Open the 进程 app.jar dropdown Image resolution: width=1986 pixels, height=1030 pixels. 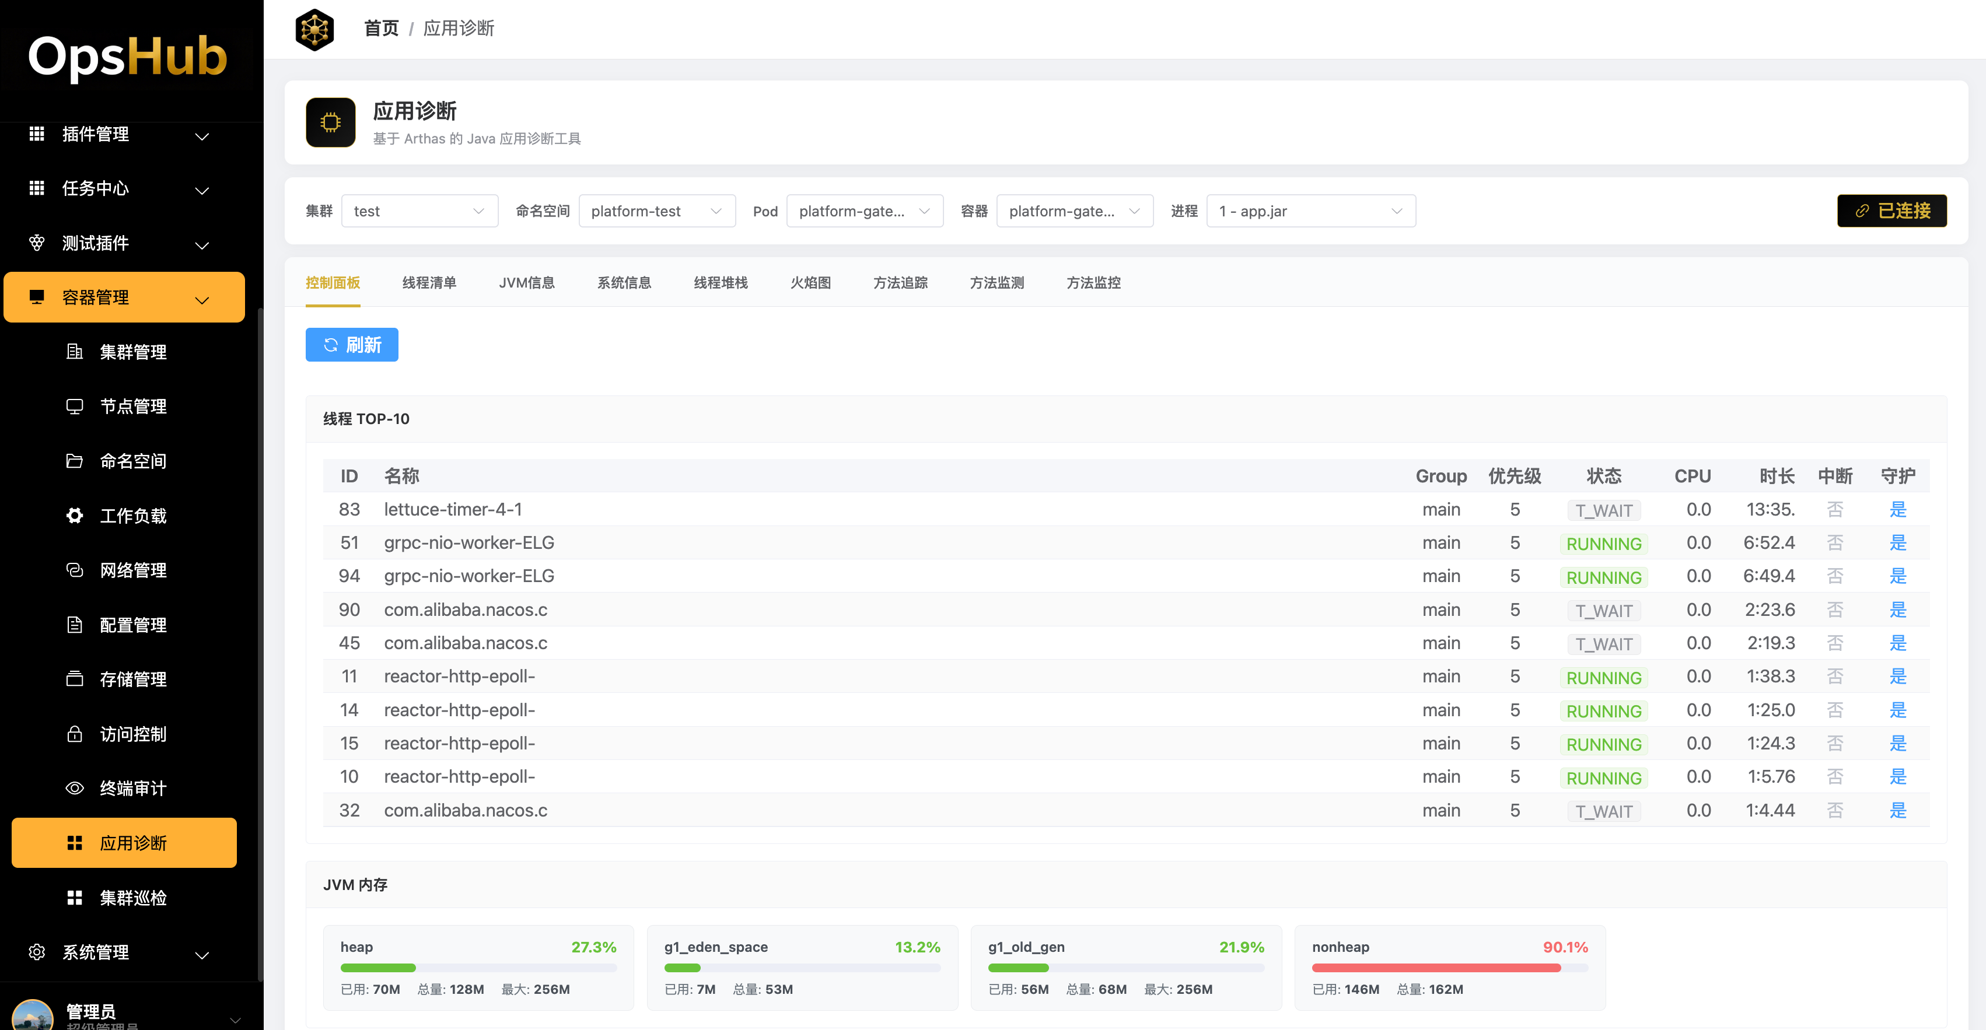click(x=1310, y=211)
